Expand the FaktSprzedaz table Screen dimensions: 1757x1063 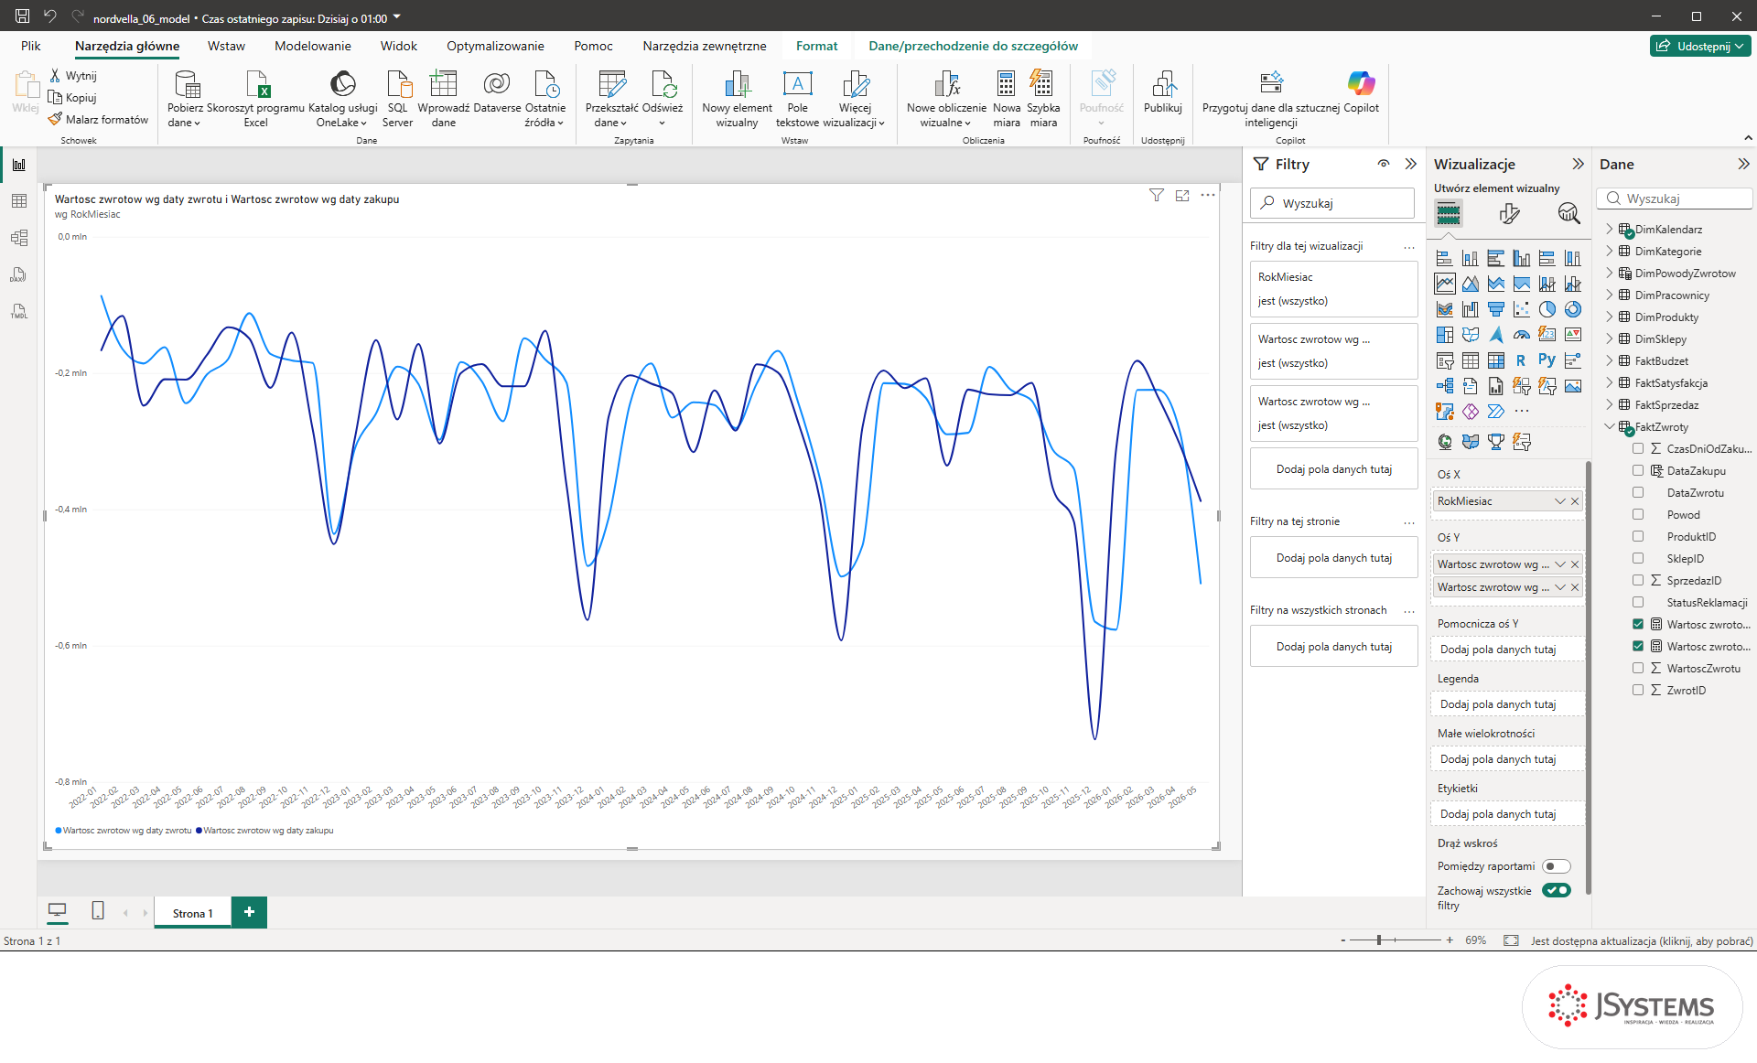coord(1610,404)
